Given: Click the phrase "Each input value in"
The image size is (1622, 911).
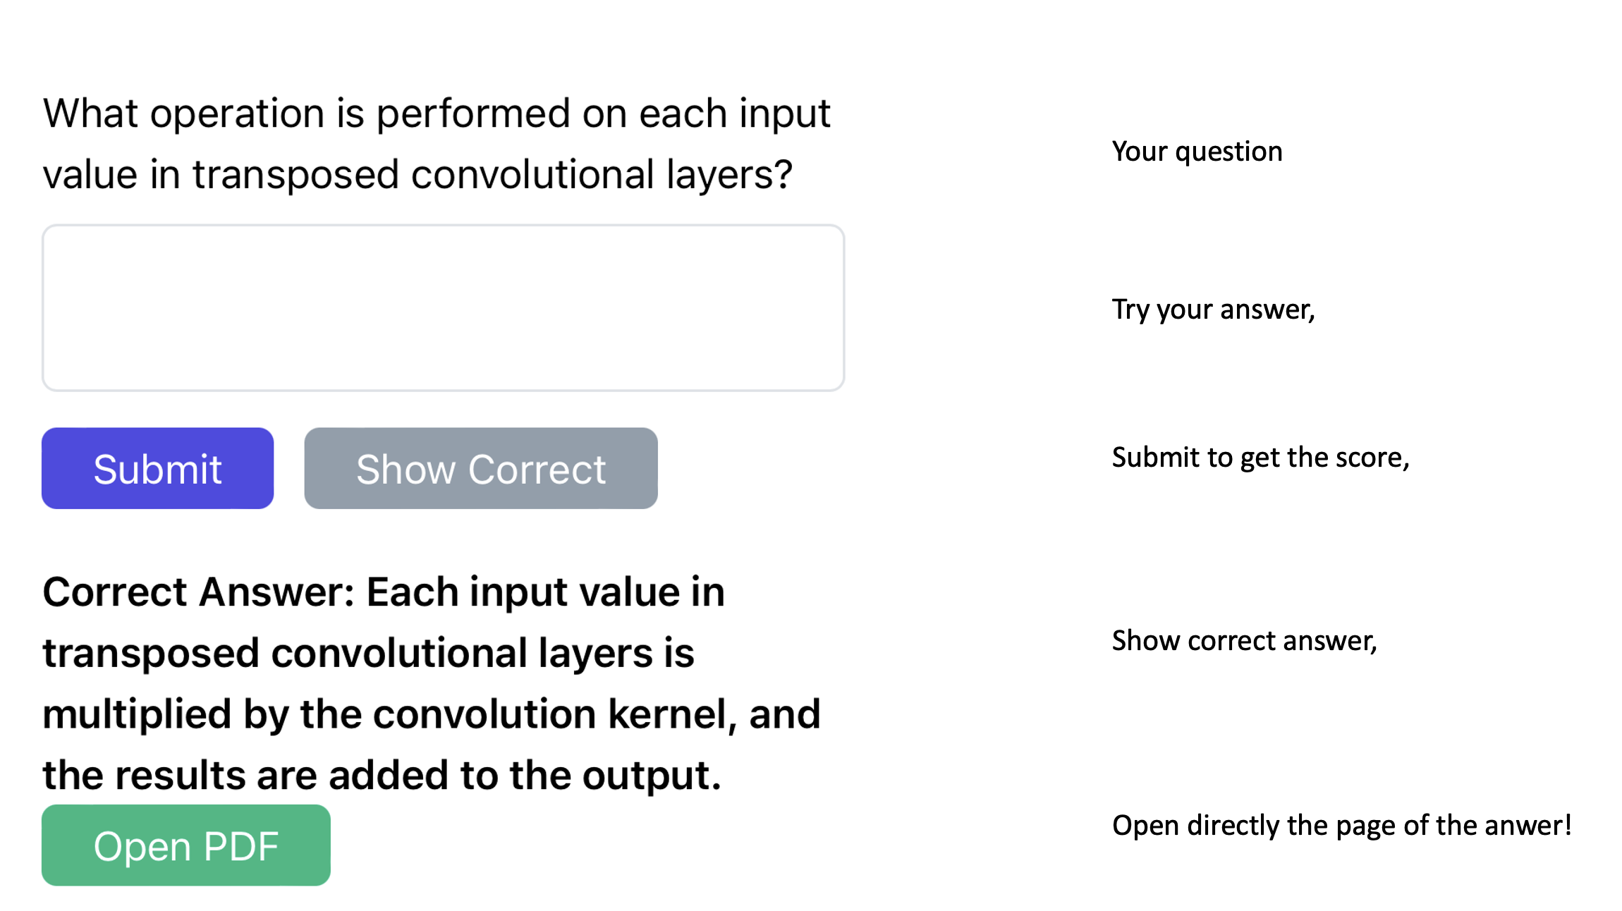Looking at the screenshot, I should click(545, 592).
